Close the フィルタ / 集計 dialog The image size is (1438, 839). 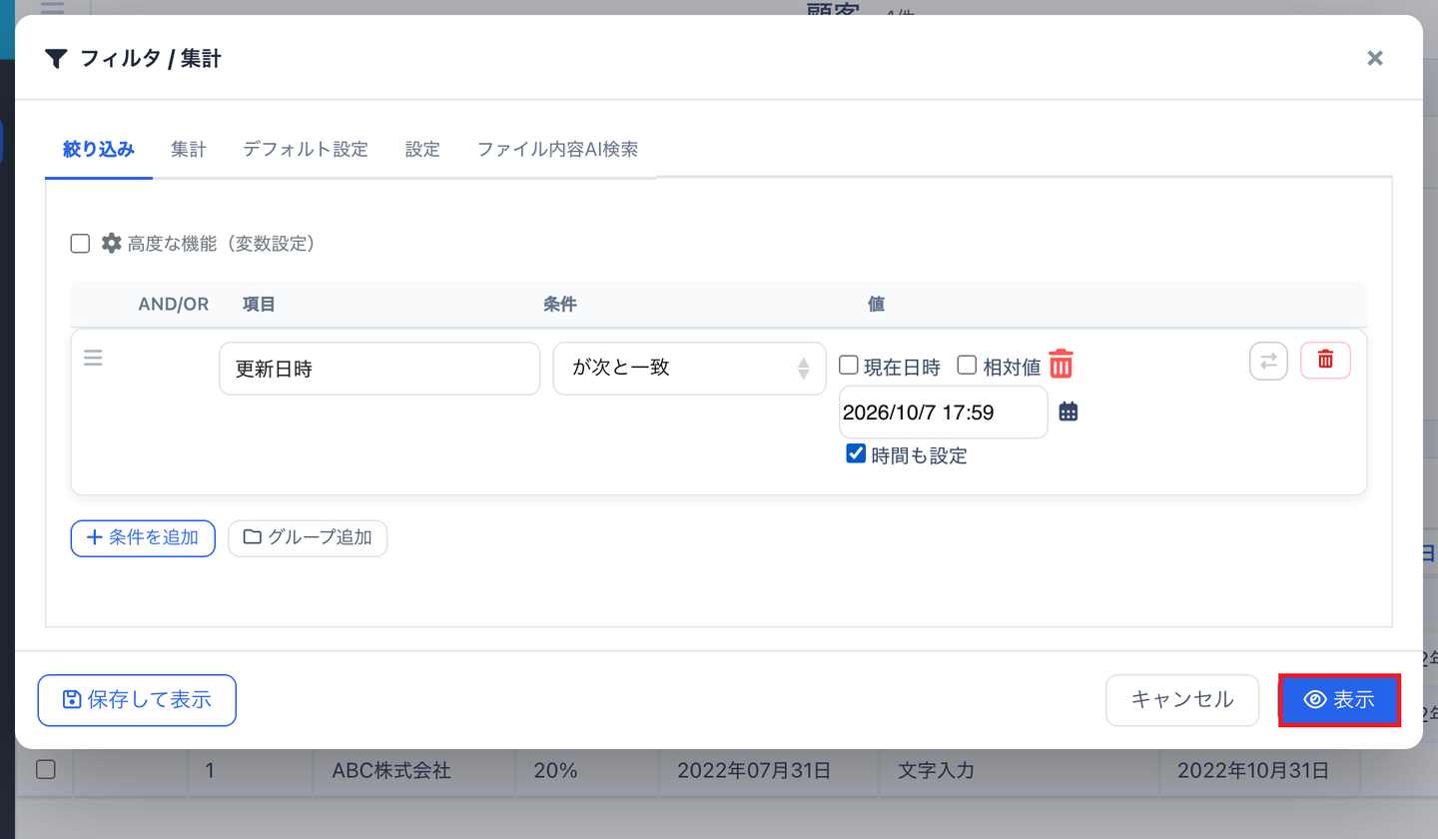1375,58
